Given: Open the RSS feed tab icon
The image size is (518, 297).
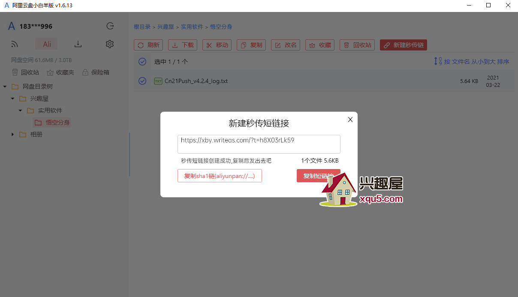Looking at the screenshot, I should pos(15,44).
